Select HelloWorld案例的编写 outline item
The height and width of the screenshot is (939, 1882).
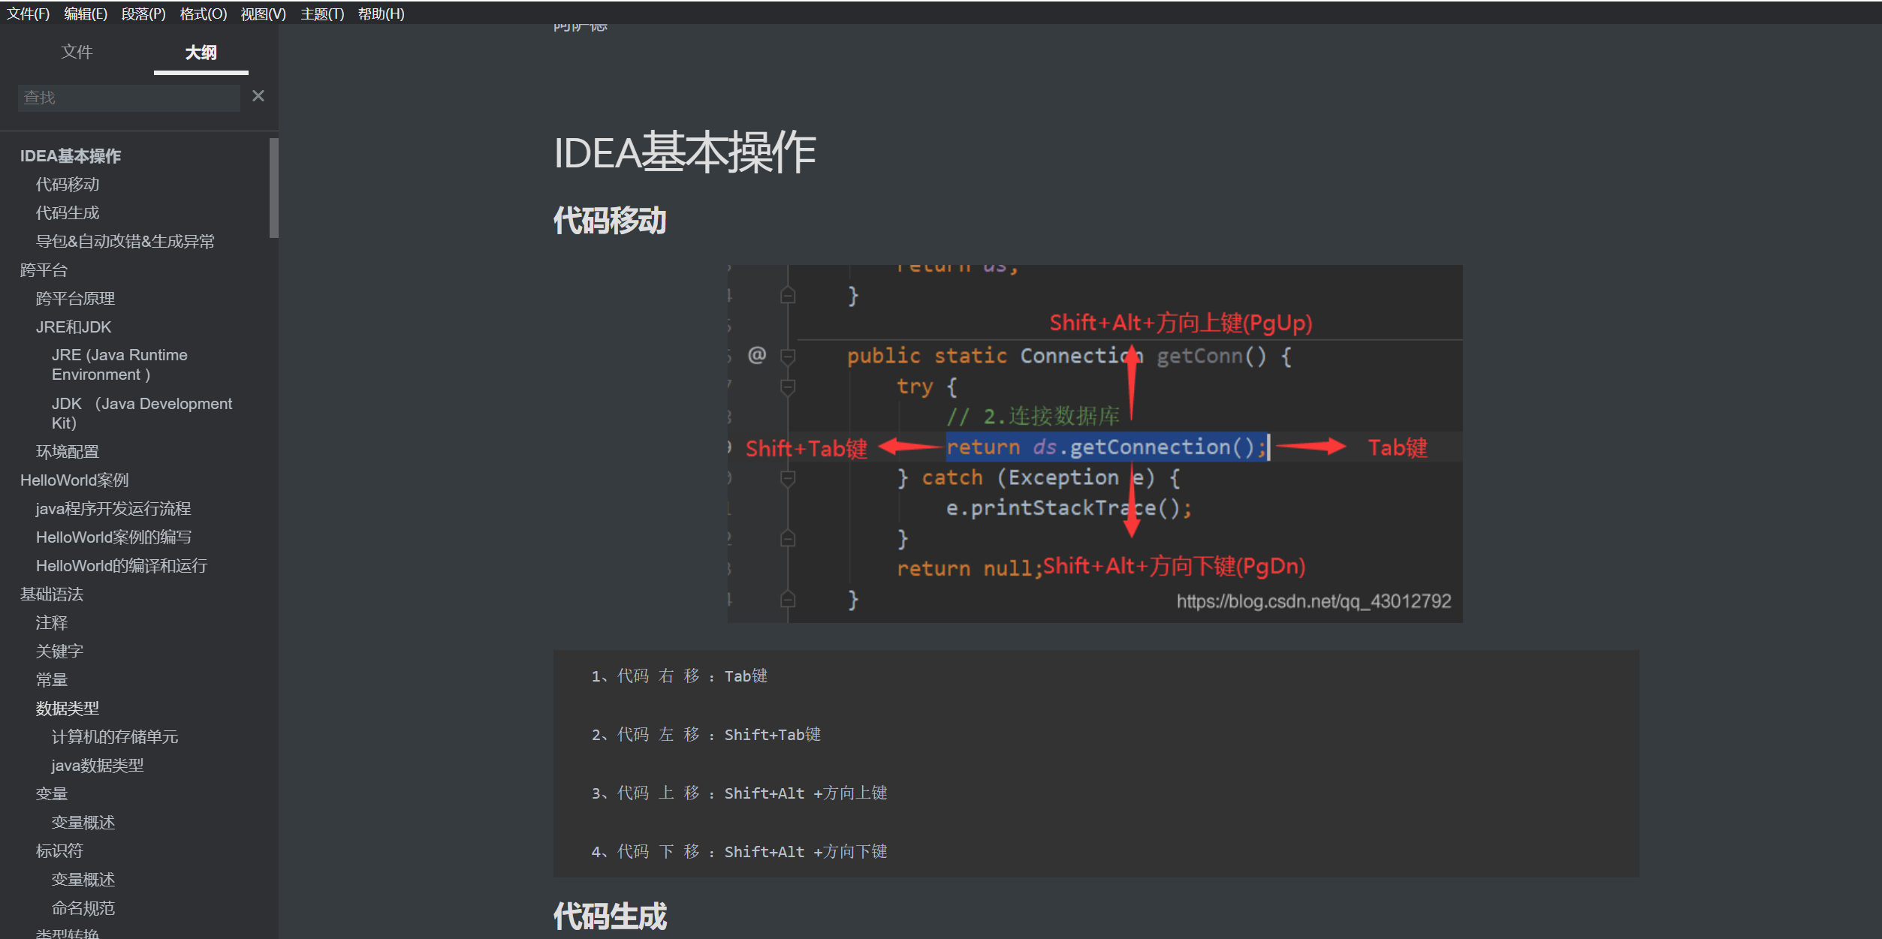(113, 537)
